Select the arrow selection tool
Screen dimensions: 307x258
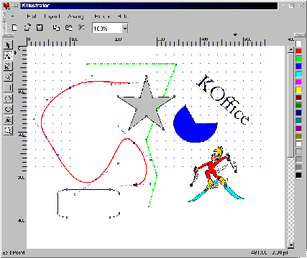tap(8, 45)
